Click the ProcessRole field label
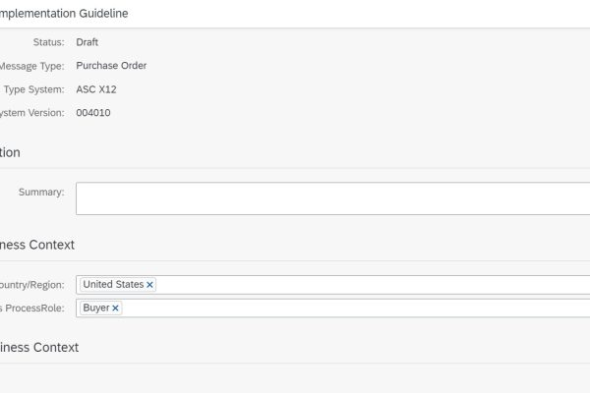 (x=32, y=309)
